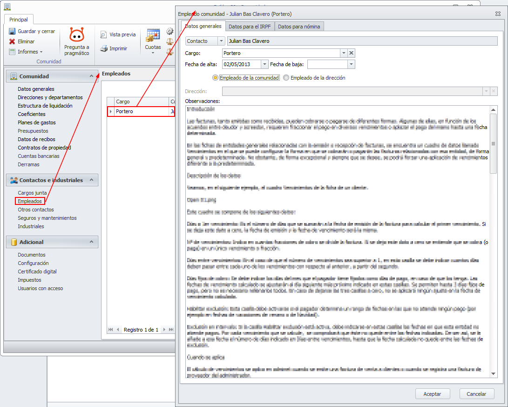Open Empleados in the sidebar
The height and width of the screenshot is (407, 508).
point(30,201)
